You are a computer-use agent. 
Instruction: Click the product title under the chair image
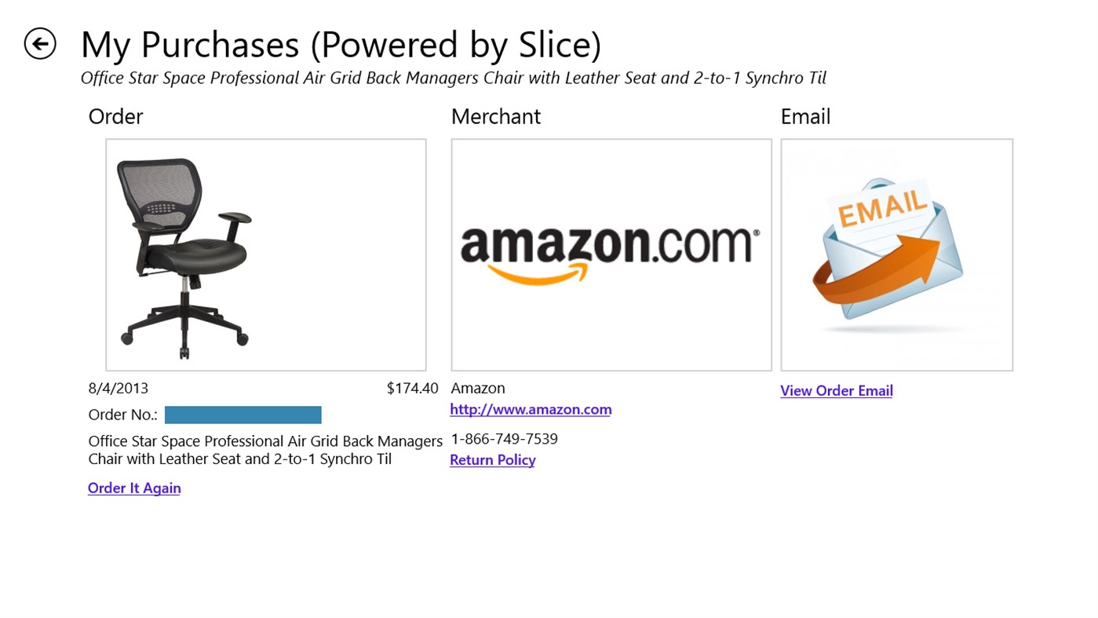(x=264, y=449)
